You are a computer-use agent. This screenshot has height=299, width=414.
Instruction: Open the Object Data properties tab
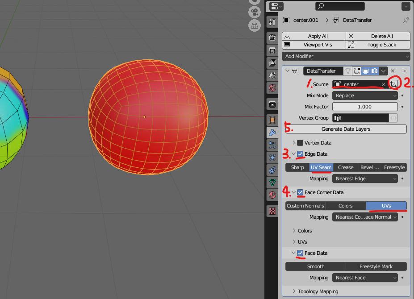pos(272,183)
